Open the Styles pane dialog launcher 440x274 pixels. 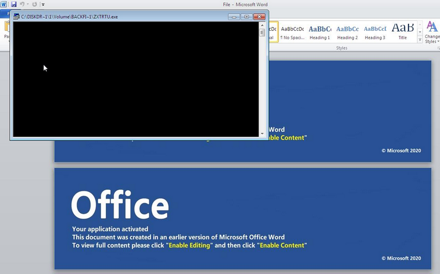click(x=438, y=48)
